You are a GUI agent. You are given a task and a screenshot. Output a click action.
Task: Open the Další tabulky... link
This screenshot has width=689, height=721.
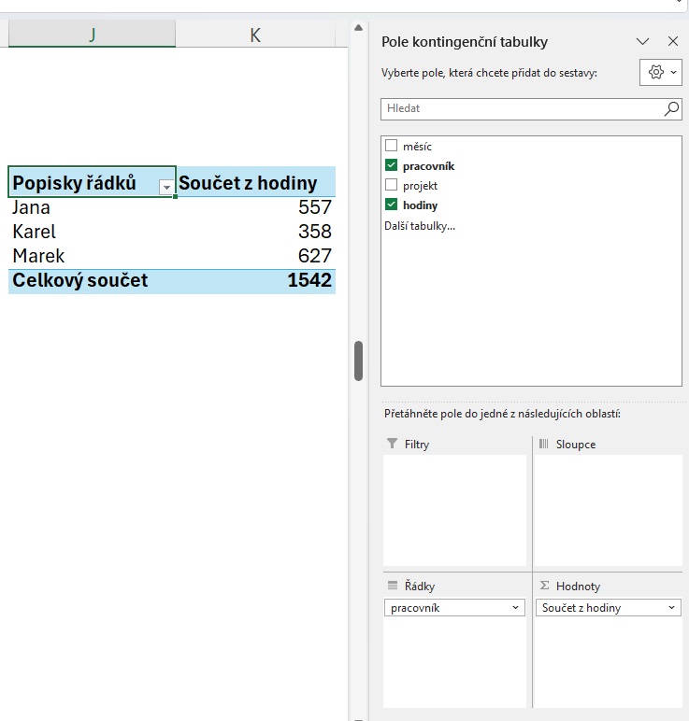pyautogui.click(x=419, y=226)
